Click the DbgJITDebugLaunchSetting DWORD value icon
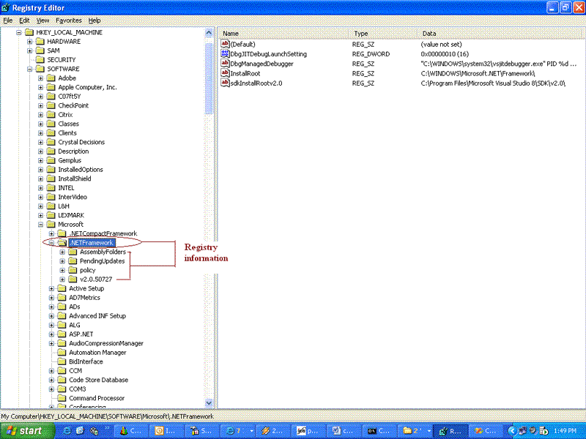 (x=225, y=53)
